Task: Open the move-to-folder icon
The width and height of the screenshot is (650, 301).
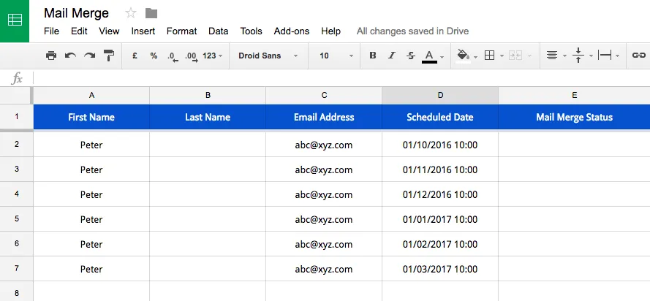Action: (151, 13)
